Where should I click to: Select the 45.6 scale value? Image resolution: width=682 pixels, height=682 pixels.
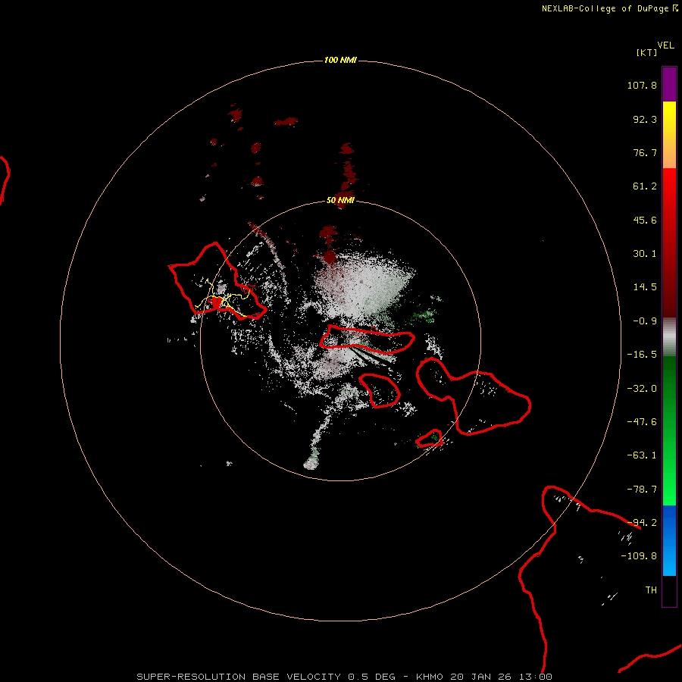645,220
